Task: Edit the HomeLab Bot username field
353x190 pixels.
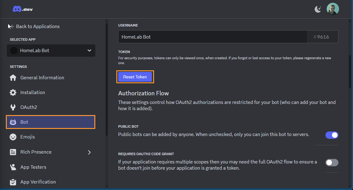Action: pyautogui.click(x=213, y=37)
